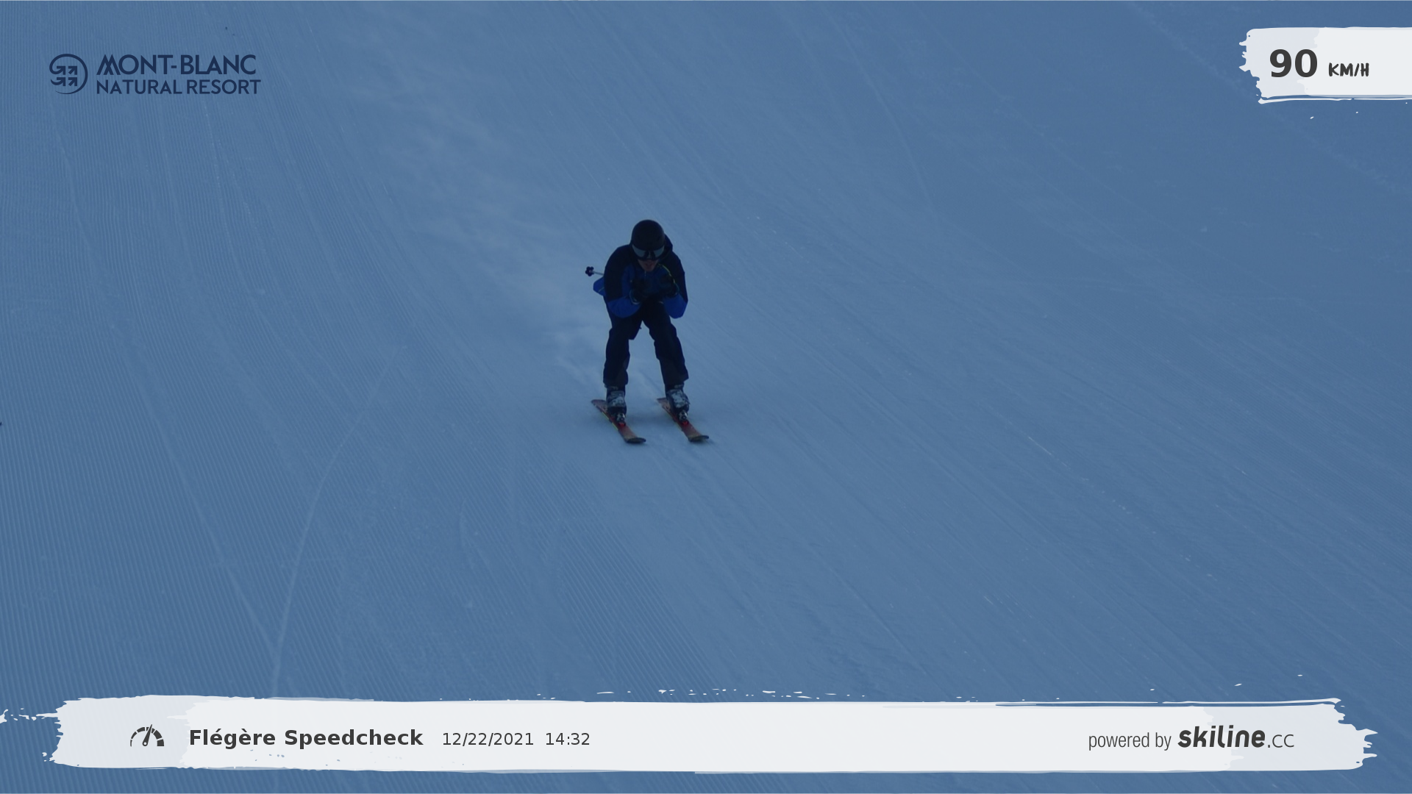Click the 14:32 time stamp

[x=567, y=740]
